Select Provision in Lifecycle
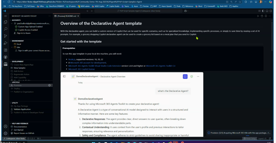 (x=18, y=85)
